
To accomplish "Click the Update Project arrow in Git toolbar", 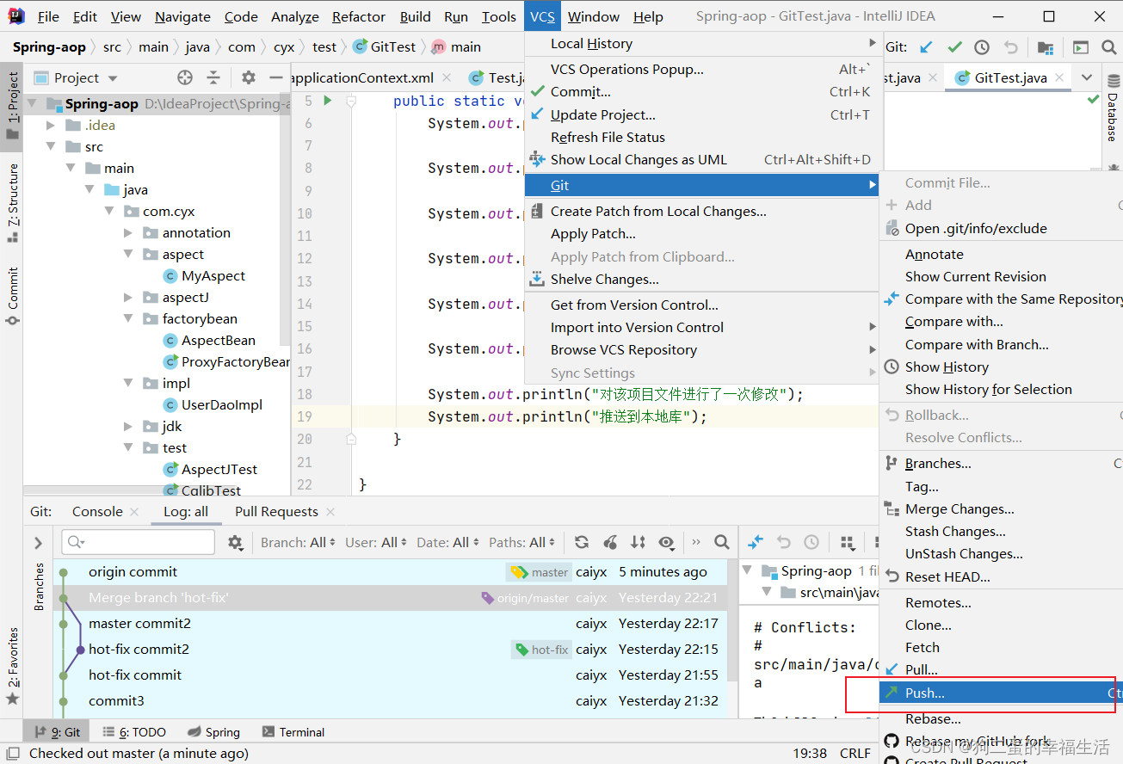I will (926, 47).
